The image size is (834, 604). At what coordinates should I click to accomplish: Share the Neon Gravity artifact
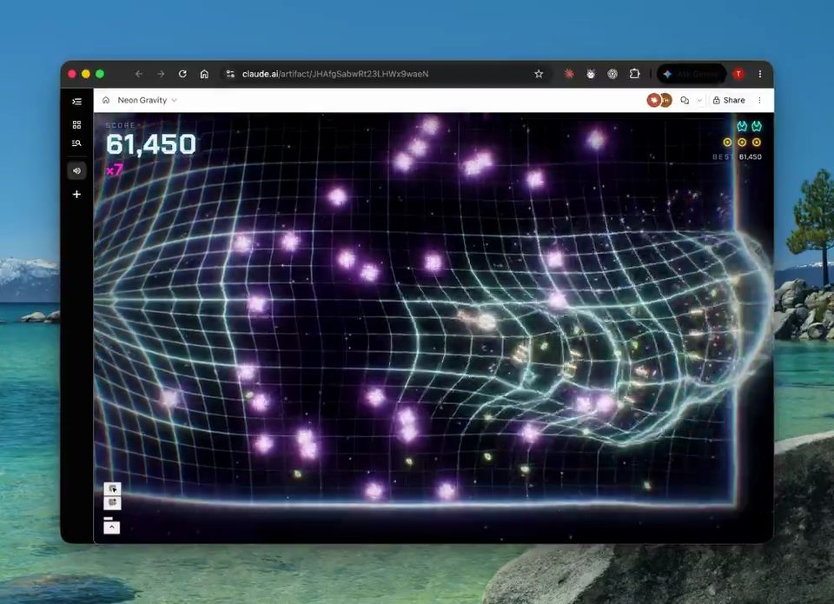(729, 100)
